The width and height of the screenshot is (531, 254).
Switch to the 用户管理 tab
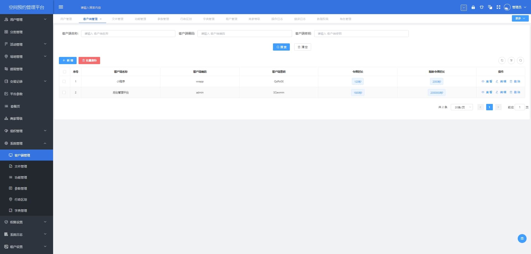[x=66, y=19]
